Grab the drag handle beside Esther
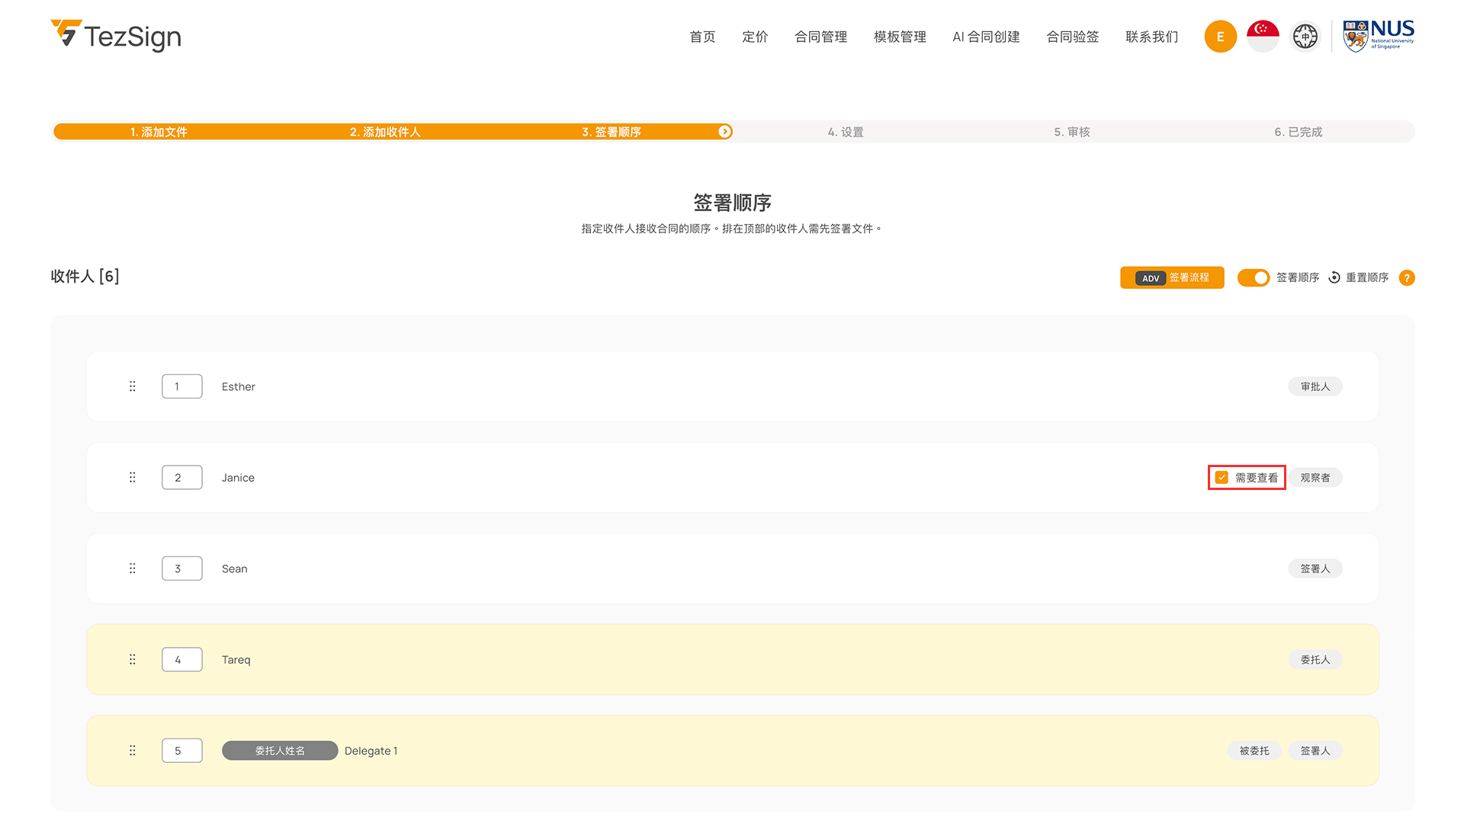The height and width of the screenshot is (823, 1464). click(133, 386)
